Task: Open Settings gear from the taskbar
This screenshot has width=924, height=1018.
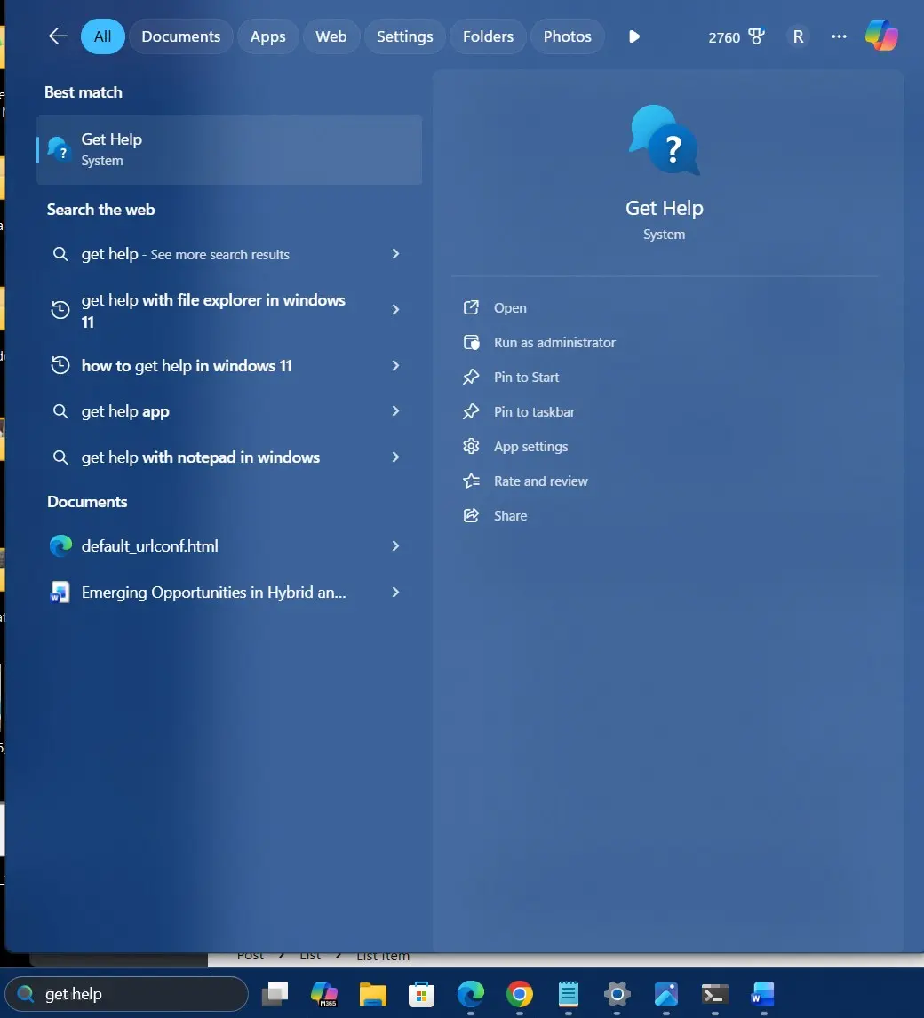Action: pos(617,994)
